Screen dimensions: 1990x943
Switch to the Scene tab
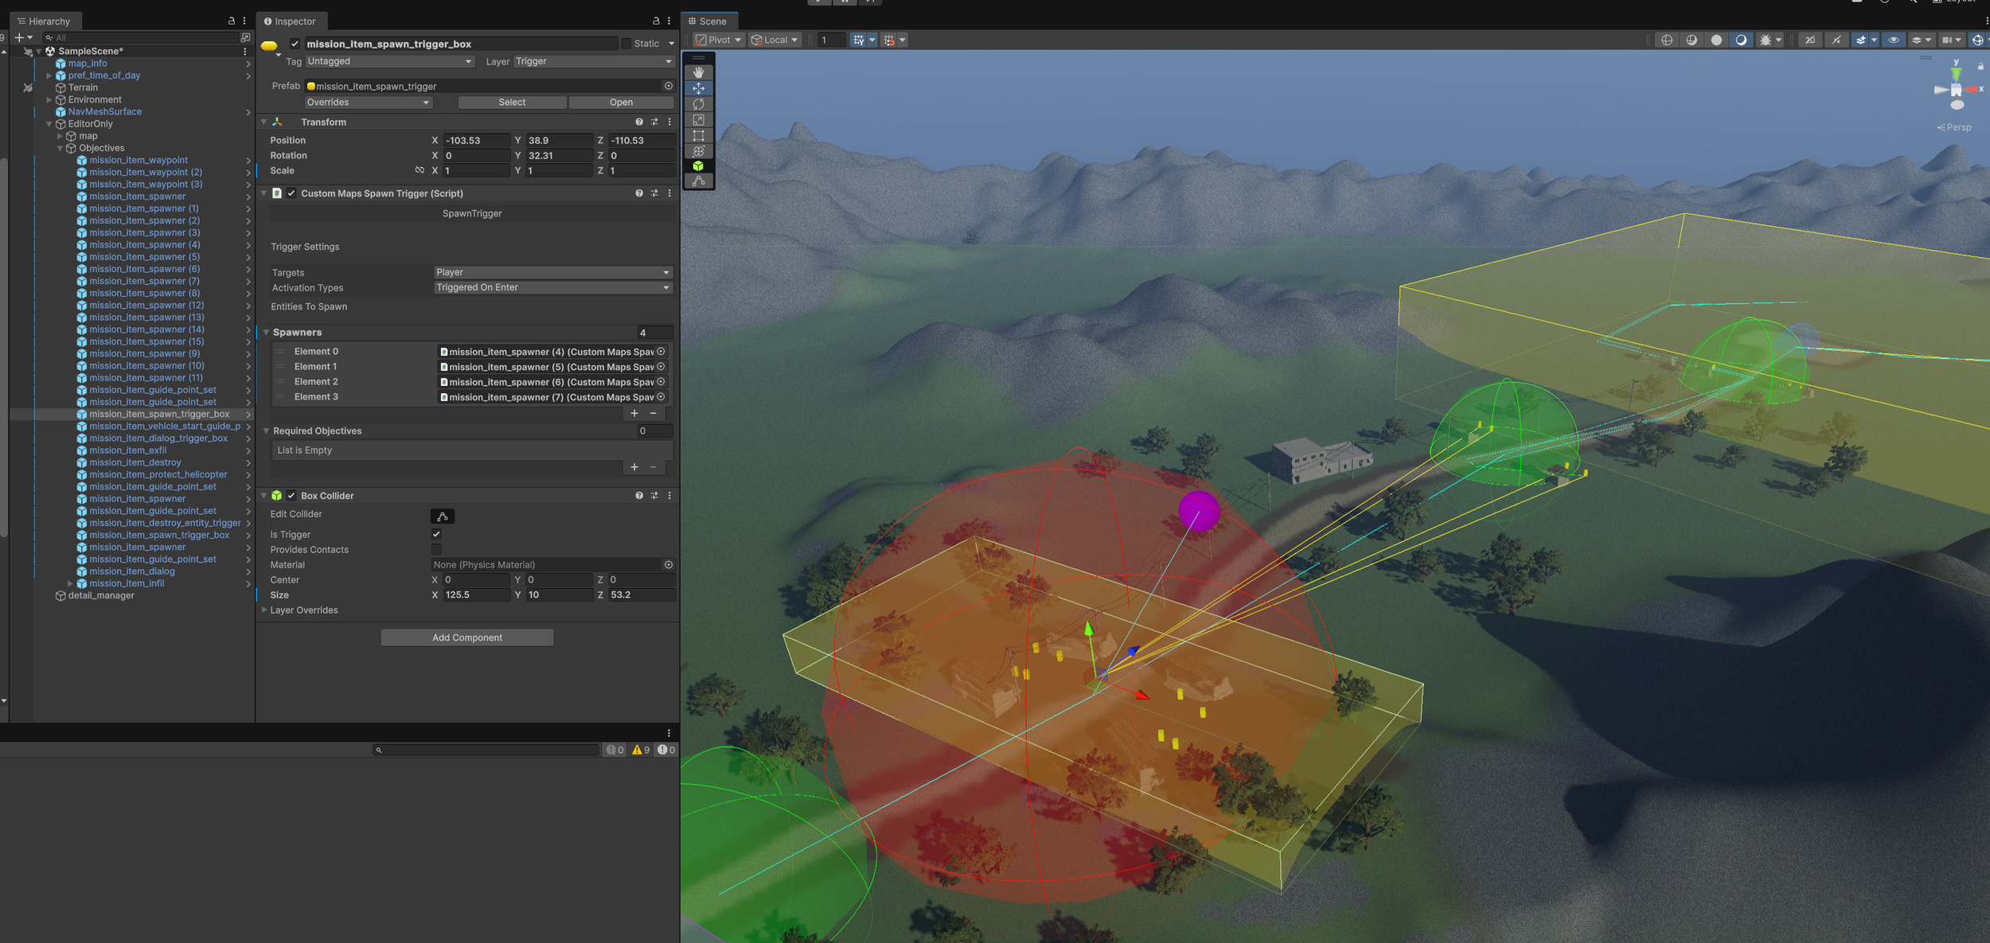707,21
